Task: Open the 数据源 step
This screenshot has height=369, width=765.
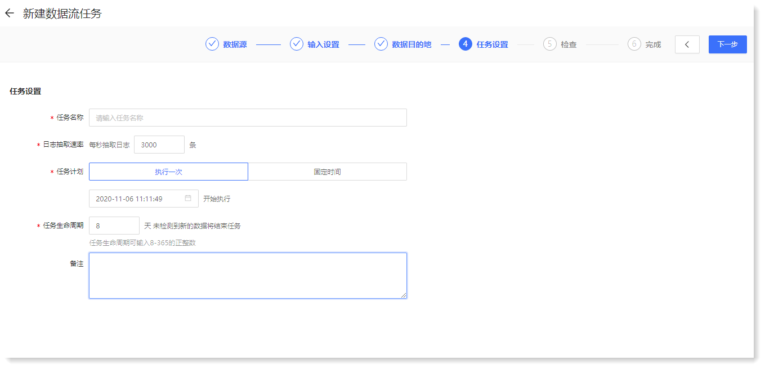Action: (235, 44)
